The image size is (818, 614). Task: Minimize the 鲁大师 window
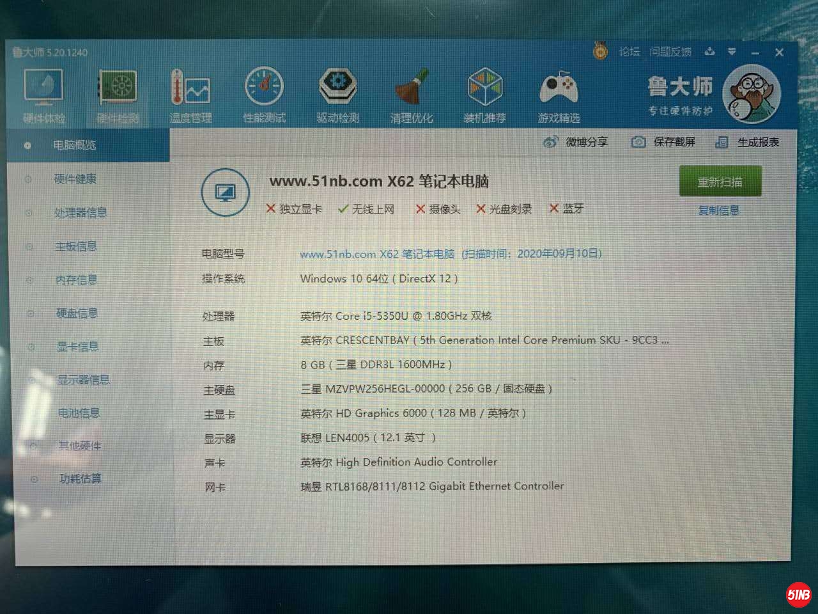(755, 52)
